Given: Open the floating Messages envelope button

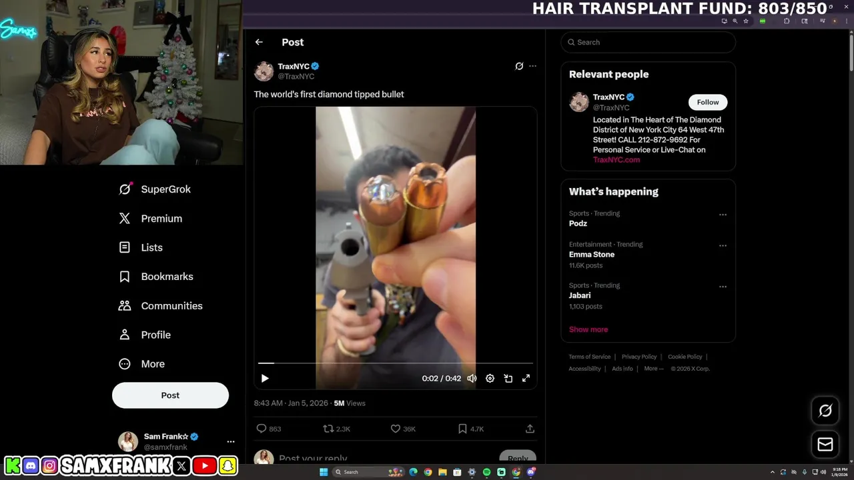Looking at the screenshot, I should click(x=825, y=444).
